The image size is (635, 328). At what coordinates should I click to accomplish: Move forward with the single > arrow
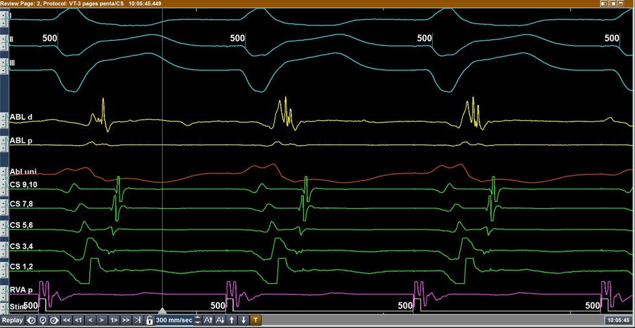click(102, 320)
